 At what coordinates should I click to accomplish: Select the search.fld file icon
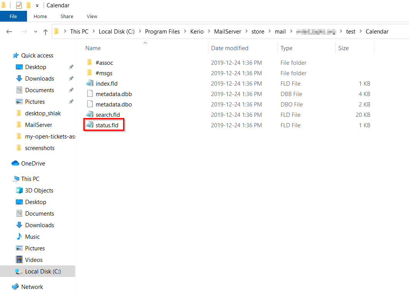pyautogui.click(x=90, y=115)
